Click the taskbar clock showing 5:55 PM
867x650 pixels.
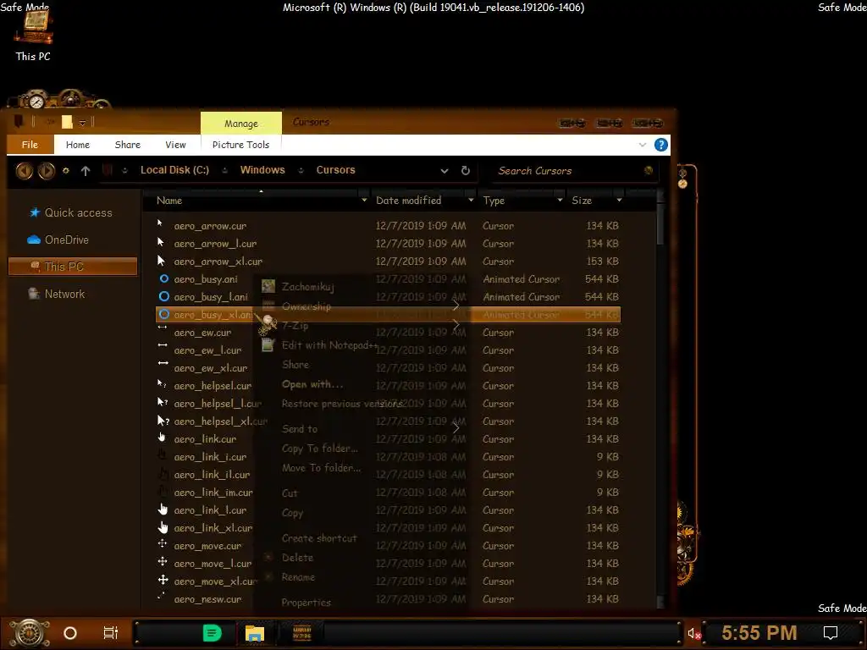click(759, 632)
